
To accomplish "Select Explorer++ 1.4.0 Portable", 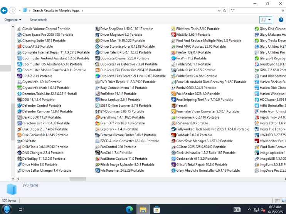I will (x=116, y=129).
